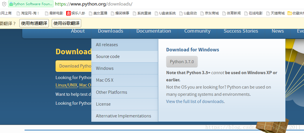The height and width of the screenshot is (133, 304).
Task: Click the Download for Windows heading
Action: [192, 50]
